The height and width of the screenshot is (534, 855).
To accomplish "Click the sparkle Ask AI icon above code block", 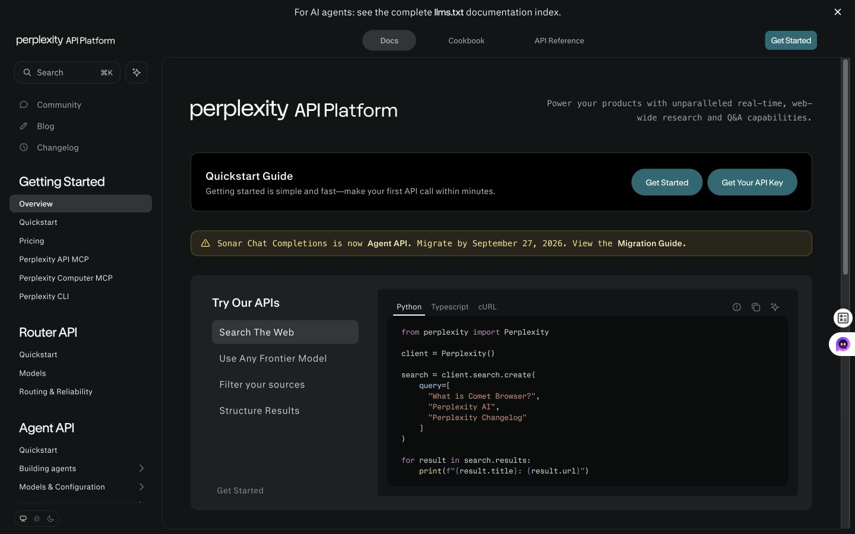I will pyautogui.click(x=775, y=307).
